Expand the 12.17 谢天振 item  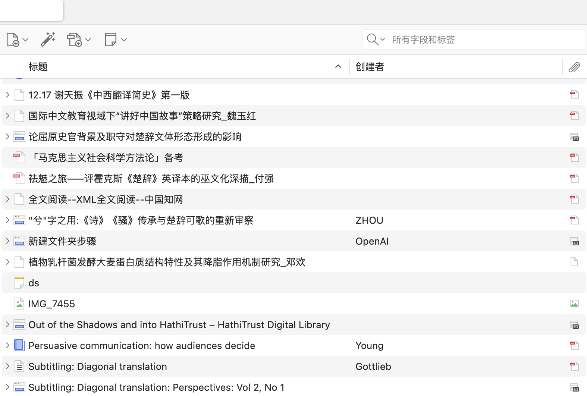[x=7, y=95]
